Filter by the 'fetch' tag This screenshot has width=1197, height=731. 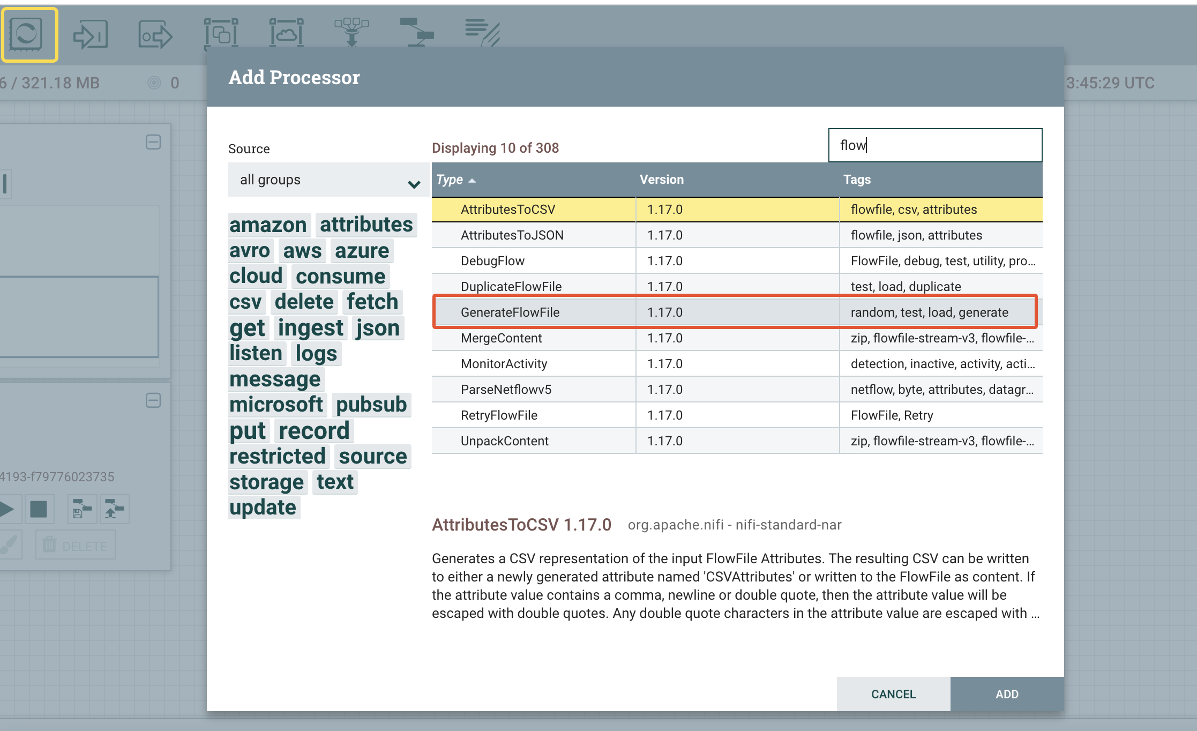tap(372, 302)
